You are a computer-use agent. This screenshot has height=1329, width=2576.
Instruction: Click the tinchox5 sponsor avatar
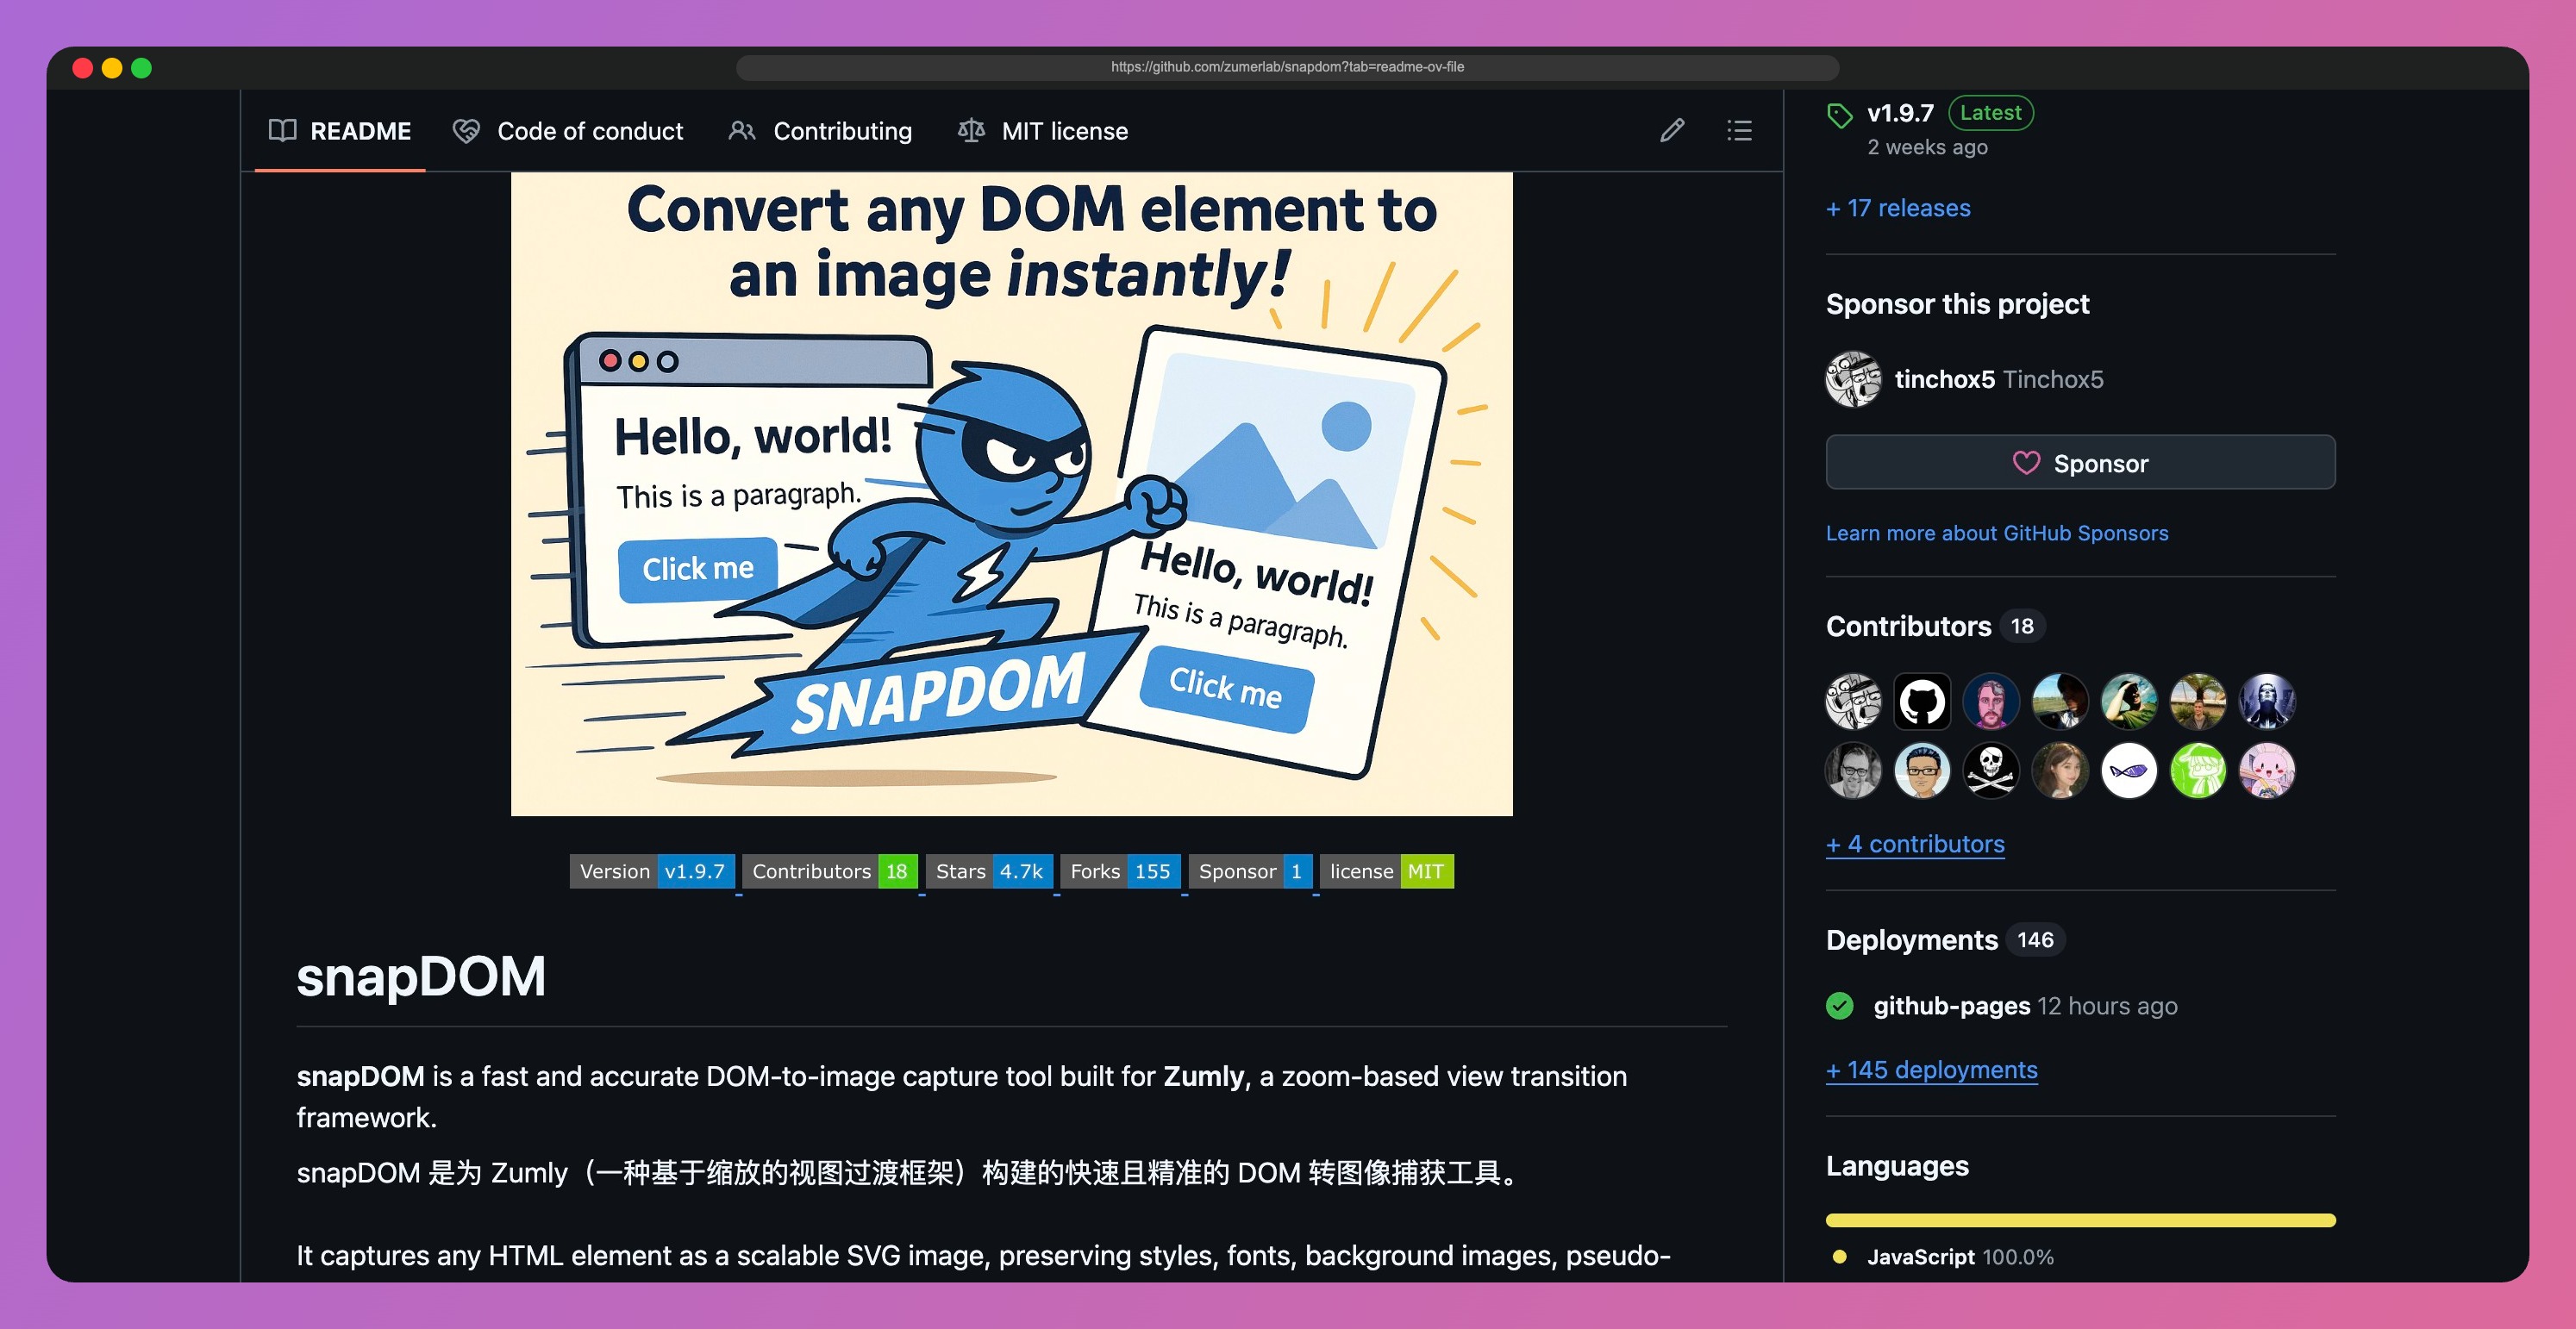coord(1853,379)
